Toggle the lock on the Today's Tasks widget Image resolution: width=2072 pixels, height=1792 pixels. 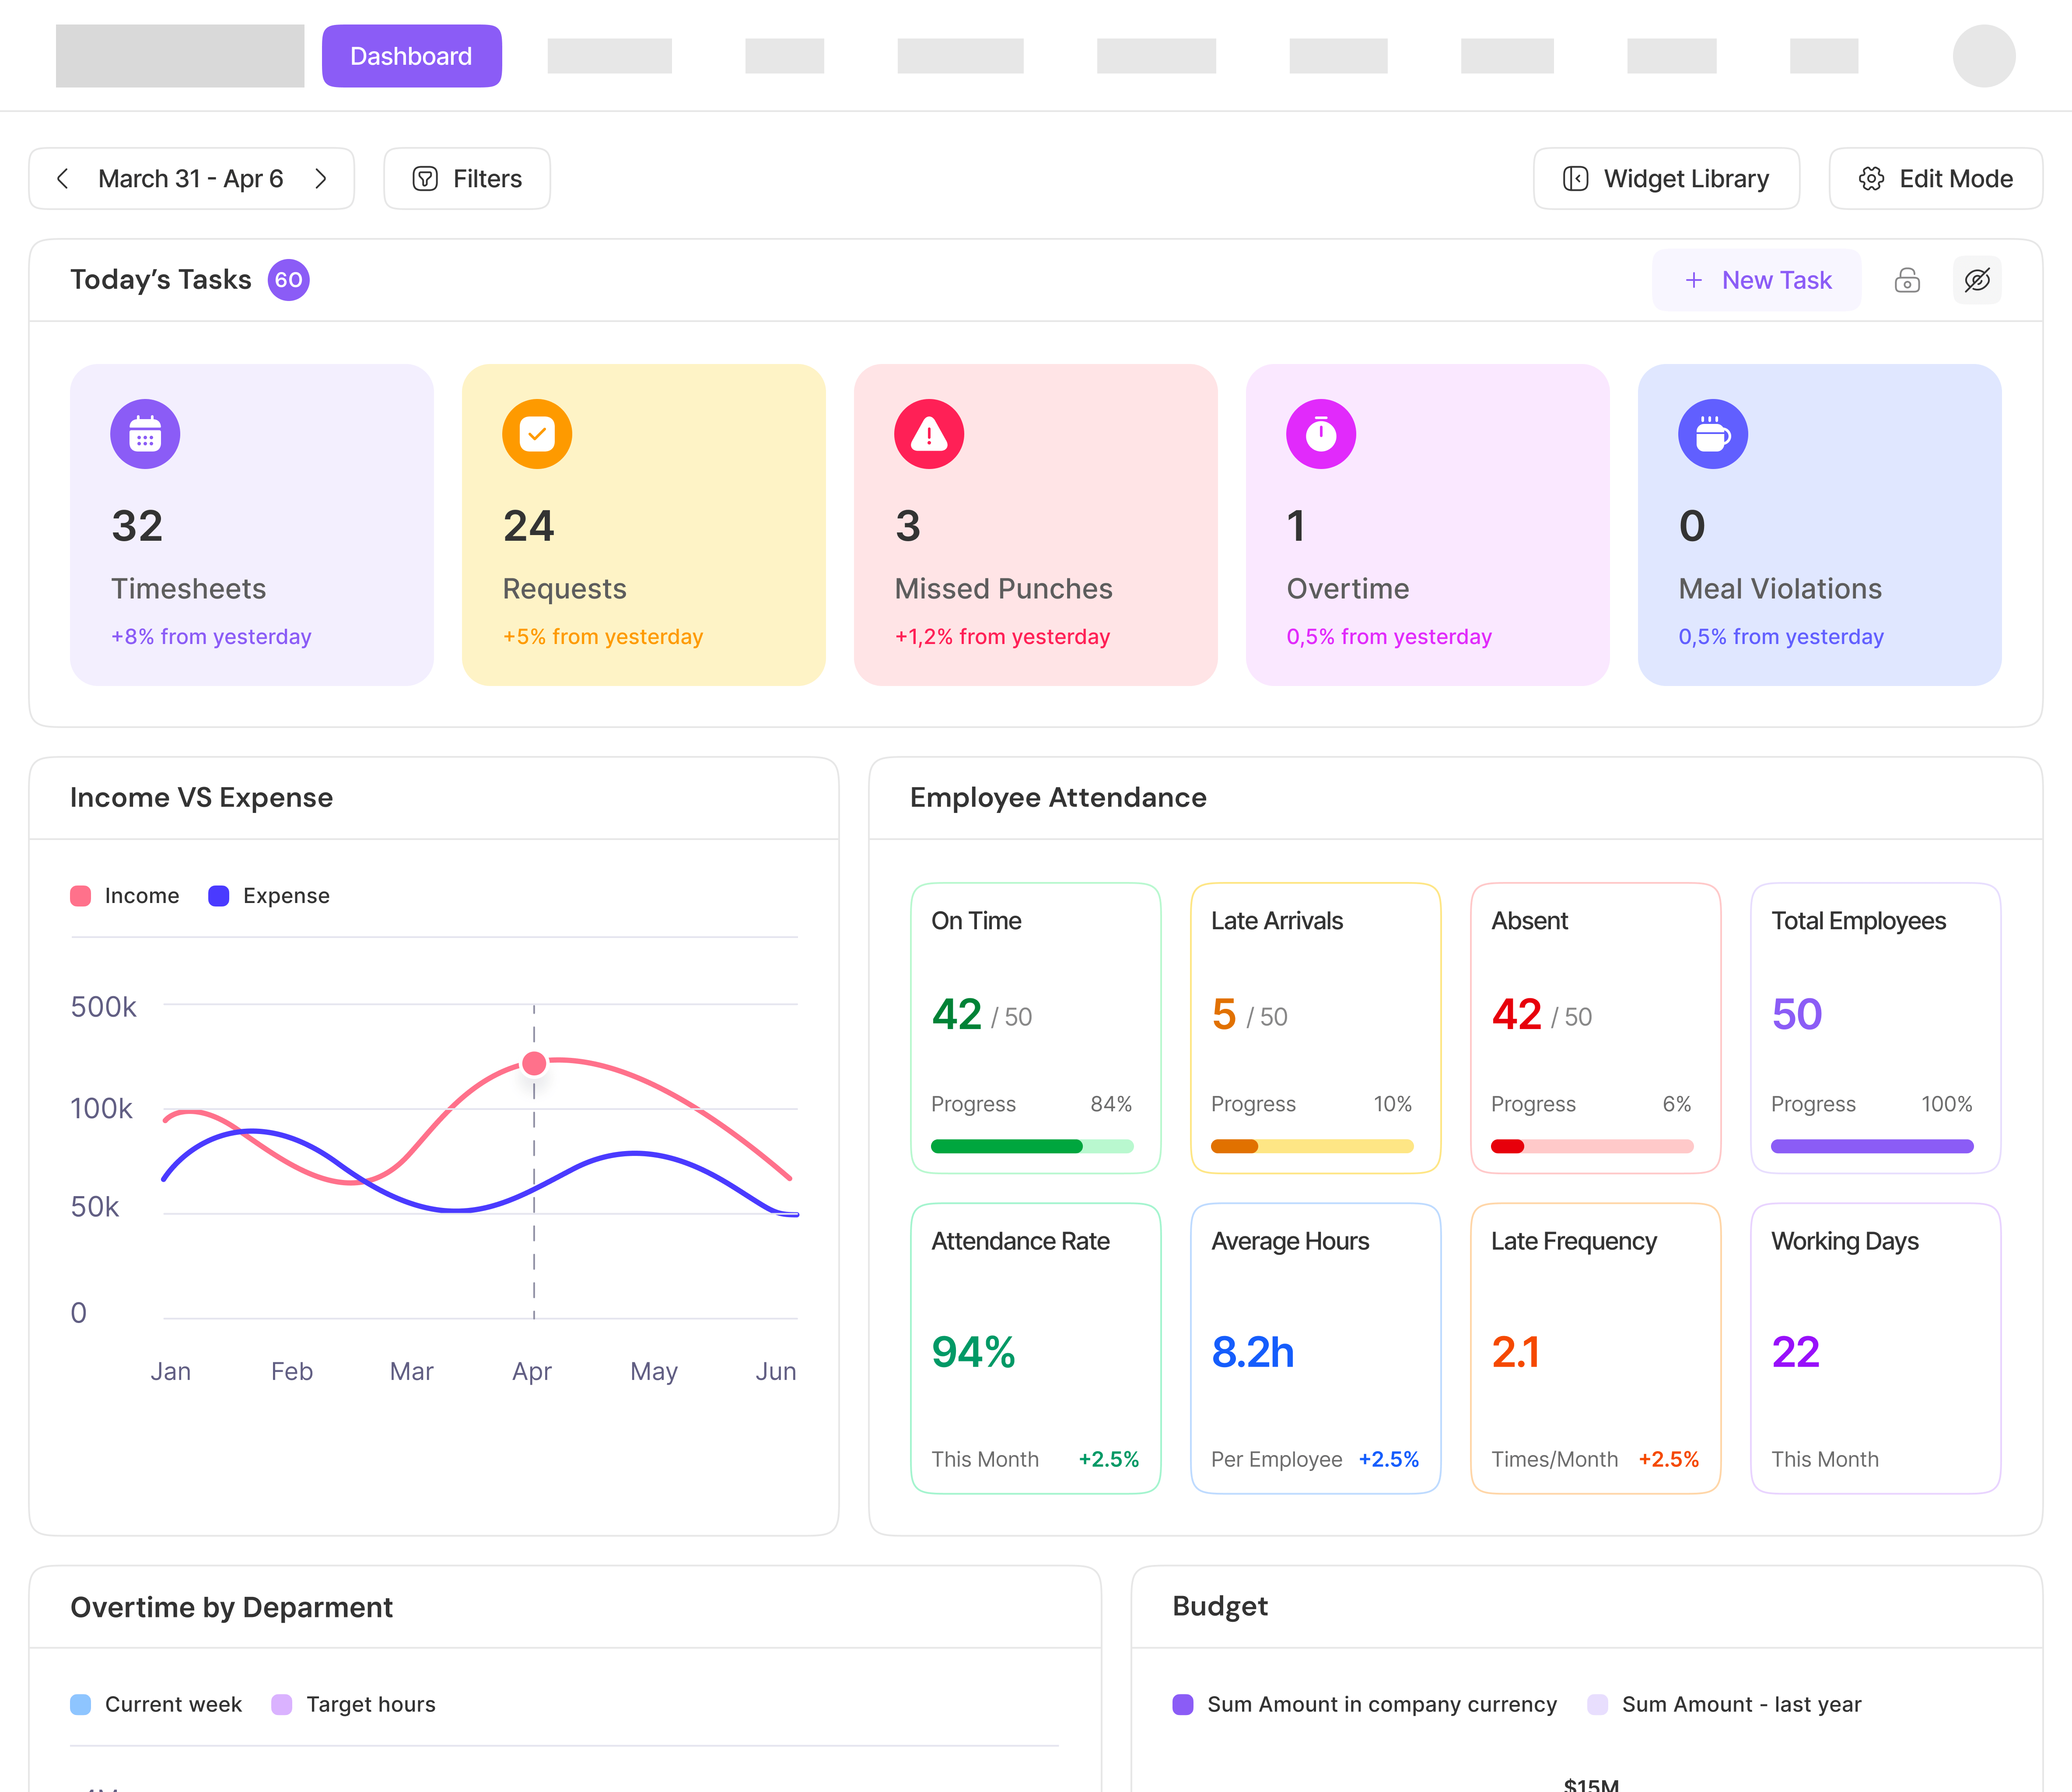[1908, 280]
